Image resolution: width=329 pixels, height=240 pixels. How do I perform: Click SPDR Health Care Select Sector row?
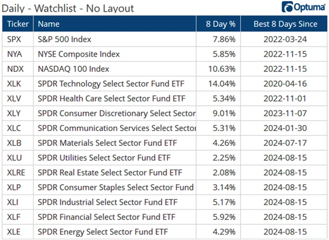112,99
